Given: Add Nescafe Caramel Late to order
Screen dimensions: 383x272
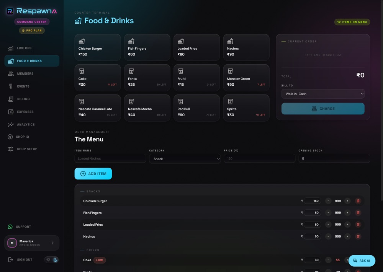Looking at the screenshot, I should pyautogui.click(x=98, y=108).
